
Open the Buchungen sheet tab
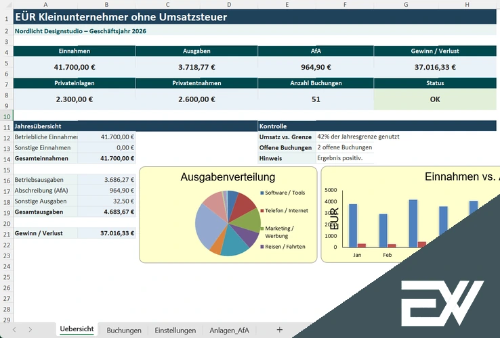[124, 330]
